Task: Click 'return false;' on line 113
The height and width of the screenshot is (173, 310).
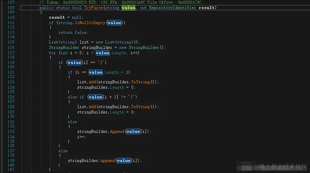Action: (73, 32)
